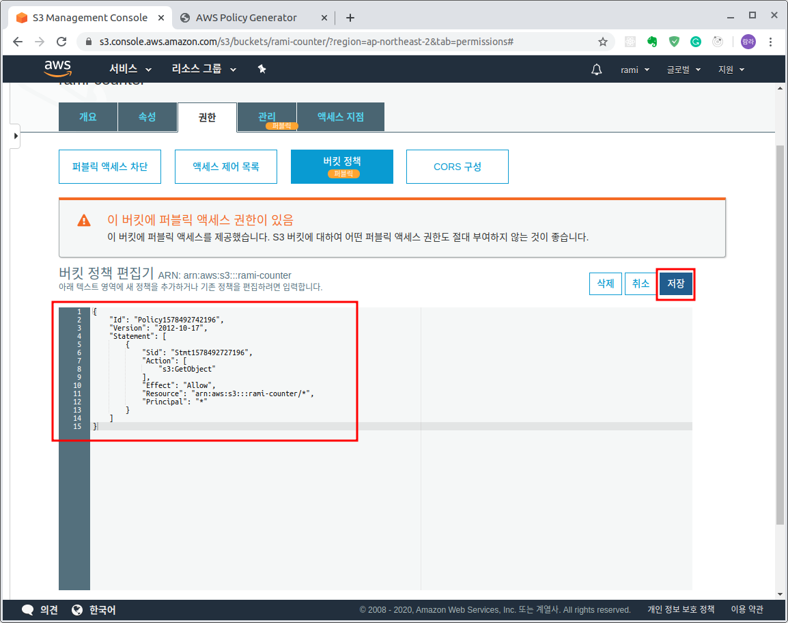
Task: Click the "Principal": "*" line
Action: click(x=175, y=402)
